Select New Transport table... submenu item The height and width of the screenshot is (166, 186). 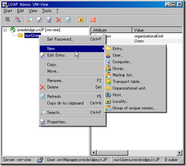click(x=135, y=82)
